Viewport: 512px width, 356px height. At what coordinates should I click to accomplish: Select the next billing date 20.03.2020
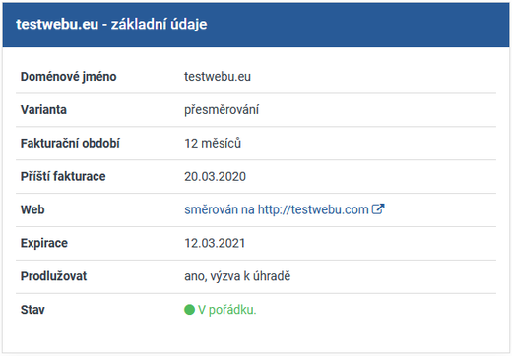pyautogui.click(x=215, y=177)
